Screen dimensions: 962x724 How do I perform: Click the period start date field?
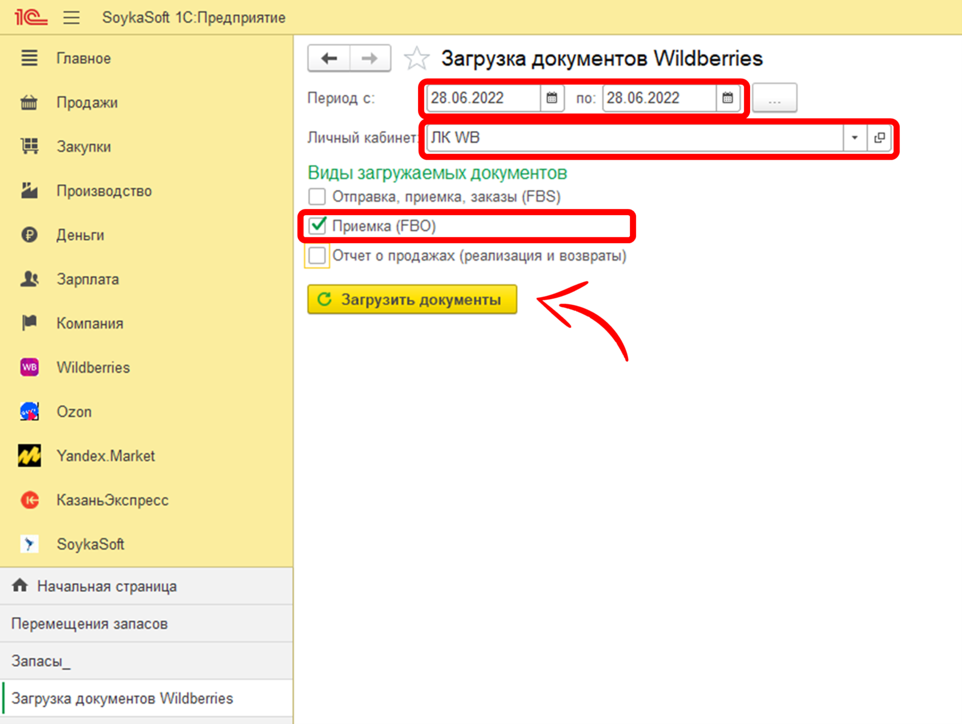click(x=484, y=98)
